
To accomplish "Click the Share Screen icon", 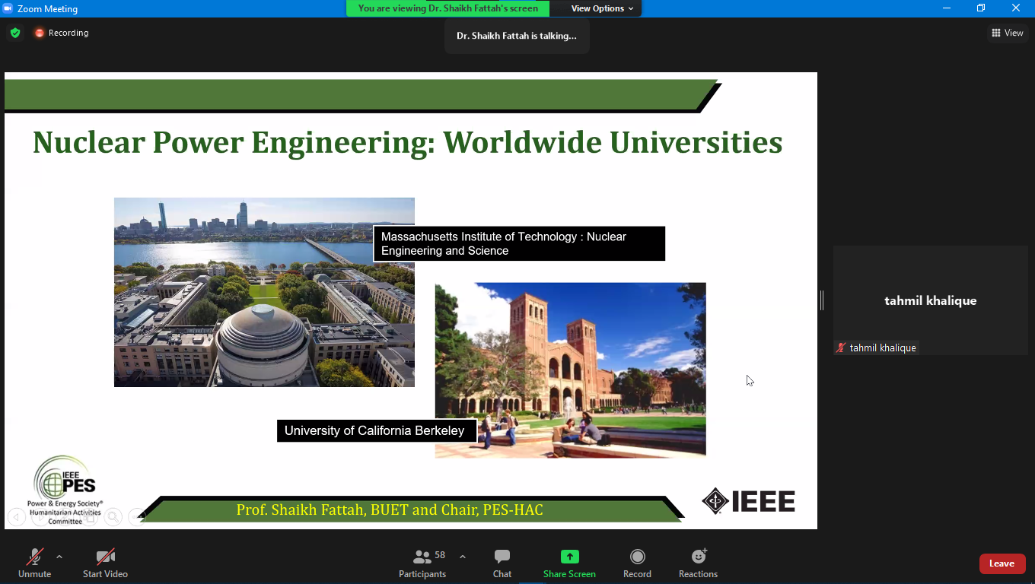I will [x=569, y=557].
